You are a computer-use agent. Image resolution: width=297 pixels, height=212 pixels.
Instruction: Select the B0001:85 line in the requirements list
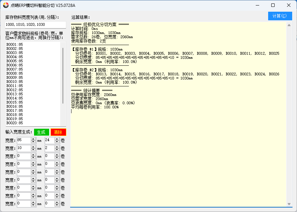pos(15,44)
